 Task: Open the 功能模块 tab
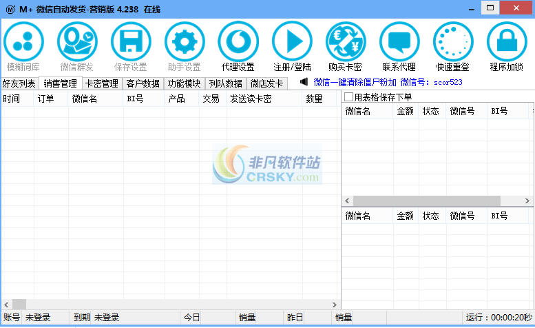pos(185,83)
